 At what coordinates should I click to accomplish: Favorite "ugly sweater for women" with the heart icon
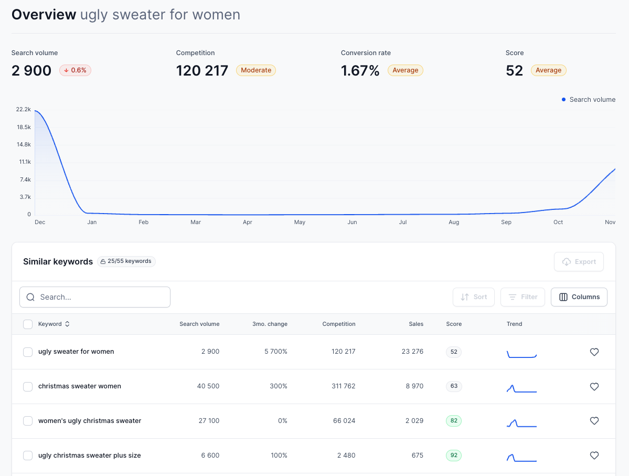click(594, 352)
